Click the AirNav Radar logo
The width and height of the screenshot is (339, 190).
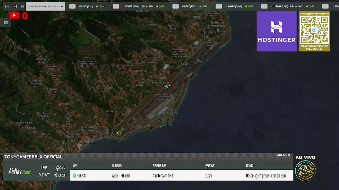coord(20,172)
